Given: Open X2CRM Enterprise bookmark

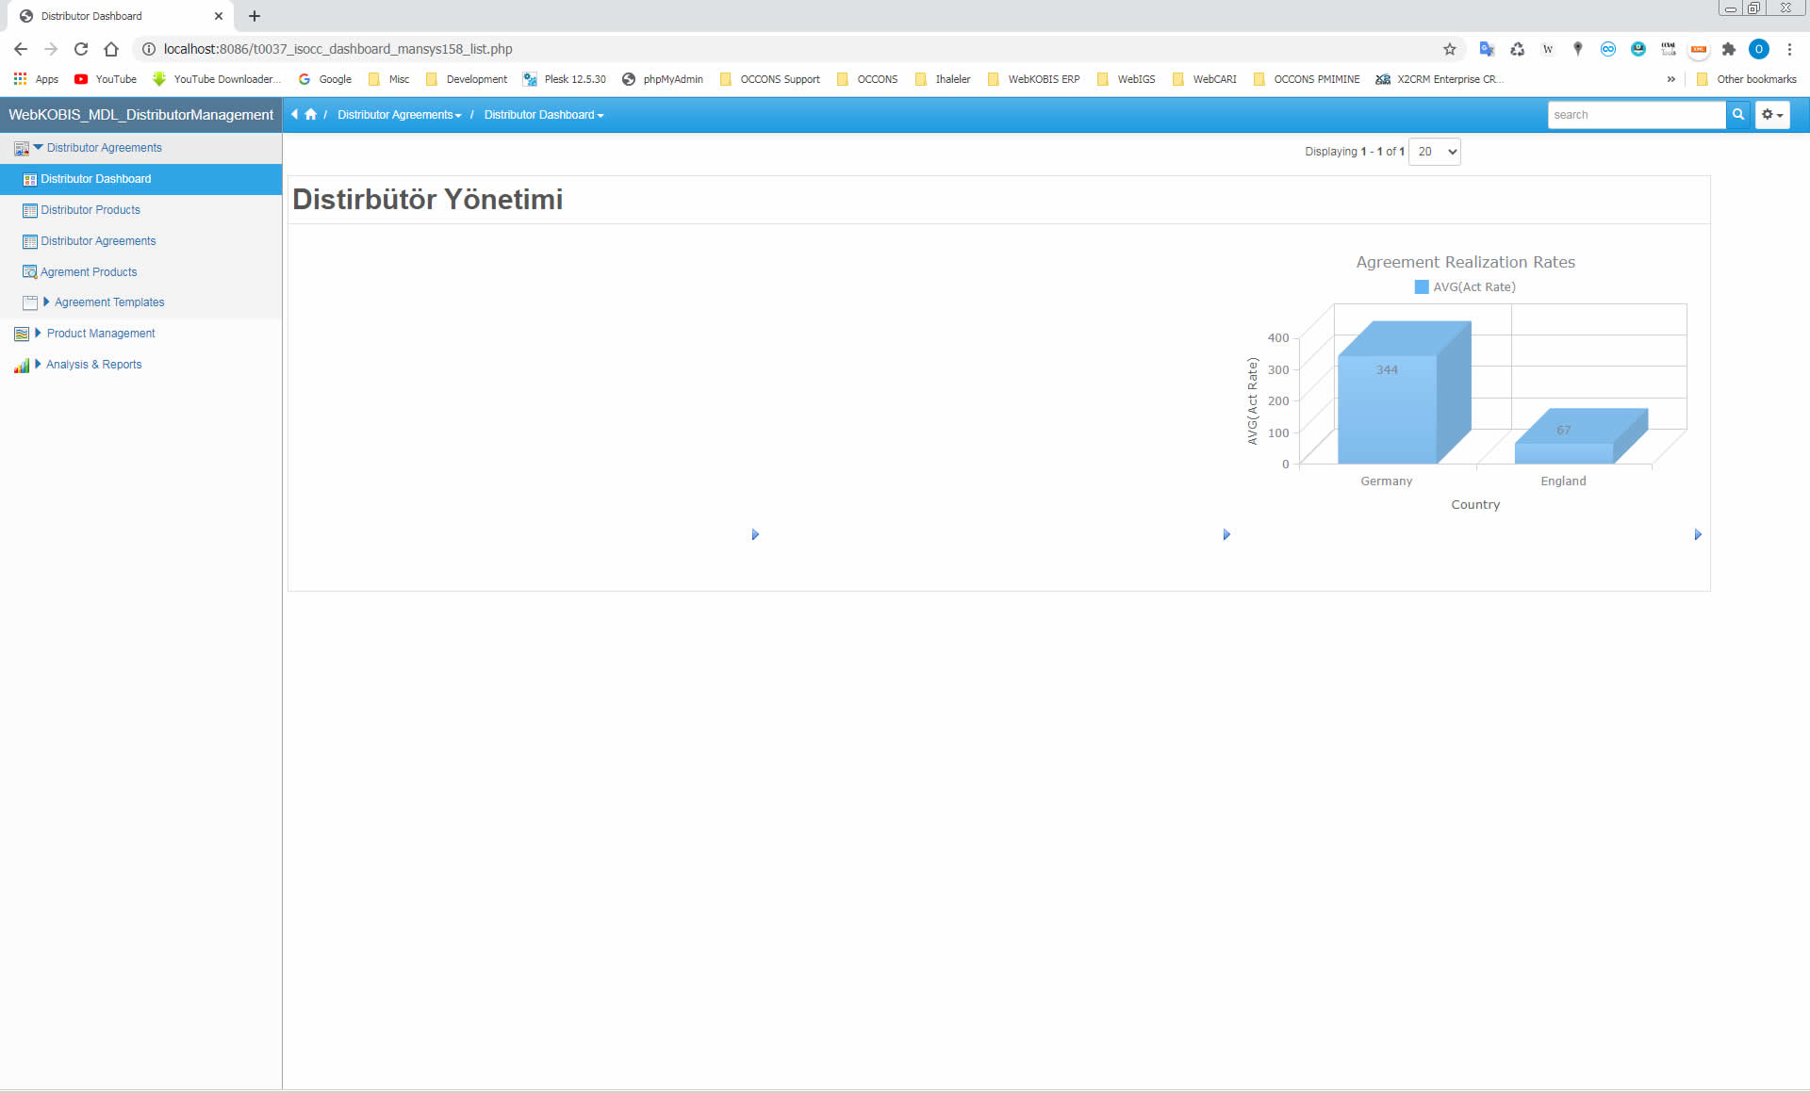Looking at the screenshot, I should coord(1440,79).
